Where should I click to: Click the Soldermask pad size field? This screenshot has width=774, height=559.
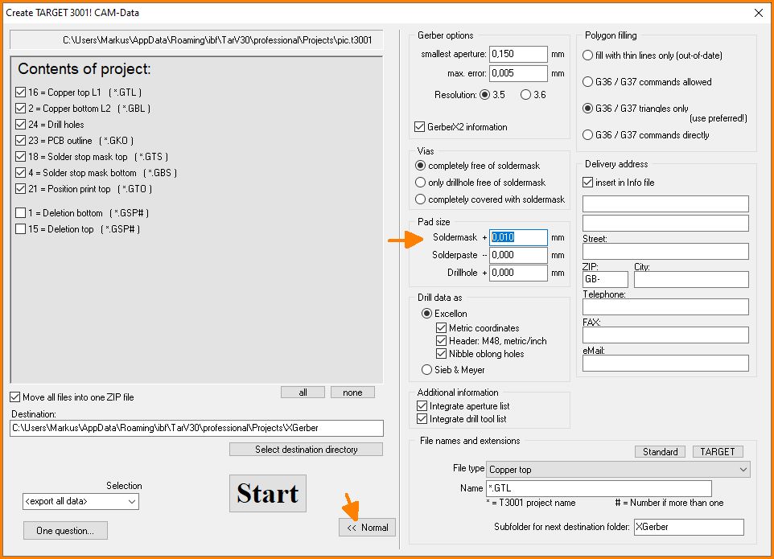click(x=519, y=238)
